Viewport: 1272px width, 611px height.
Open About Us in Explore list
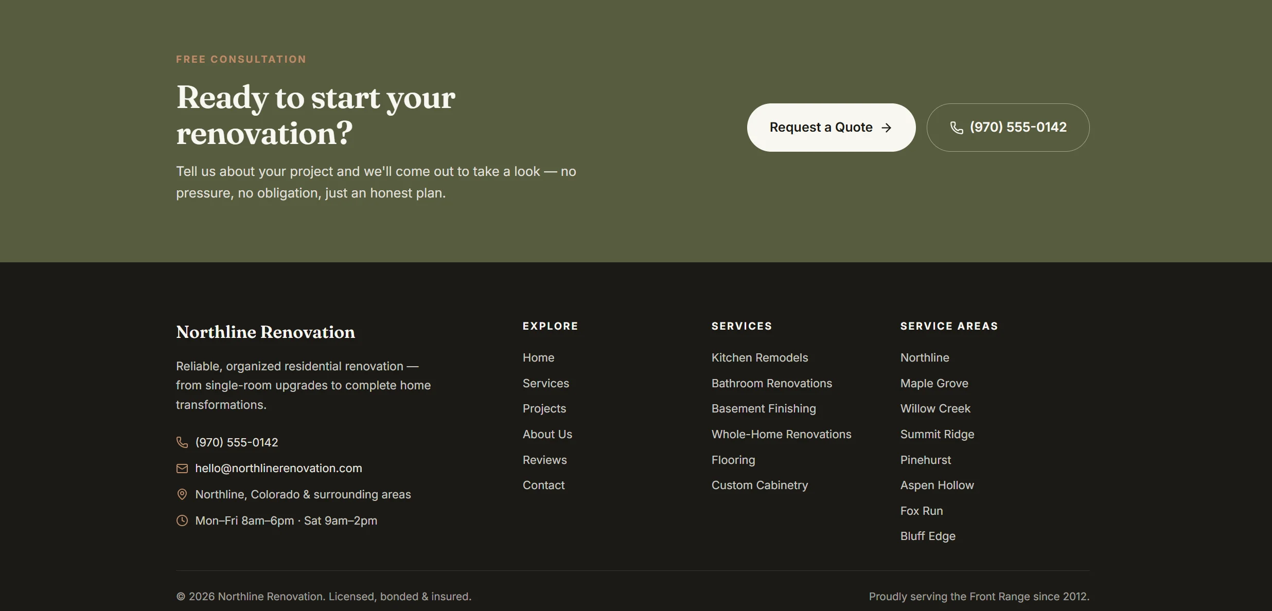(x=547, y=434)
